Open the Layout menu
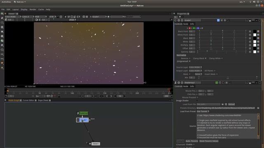 16,9
